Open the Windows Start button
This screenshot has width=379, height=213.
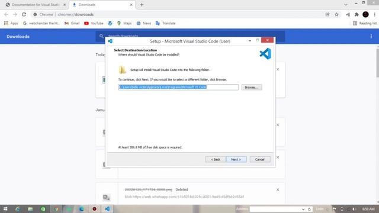(x=5, y=209)
